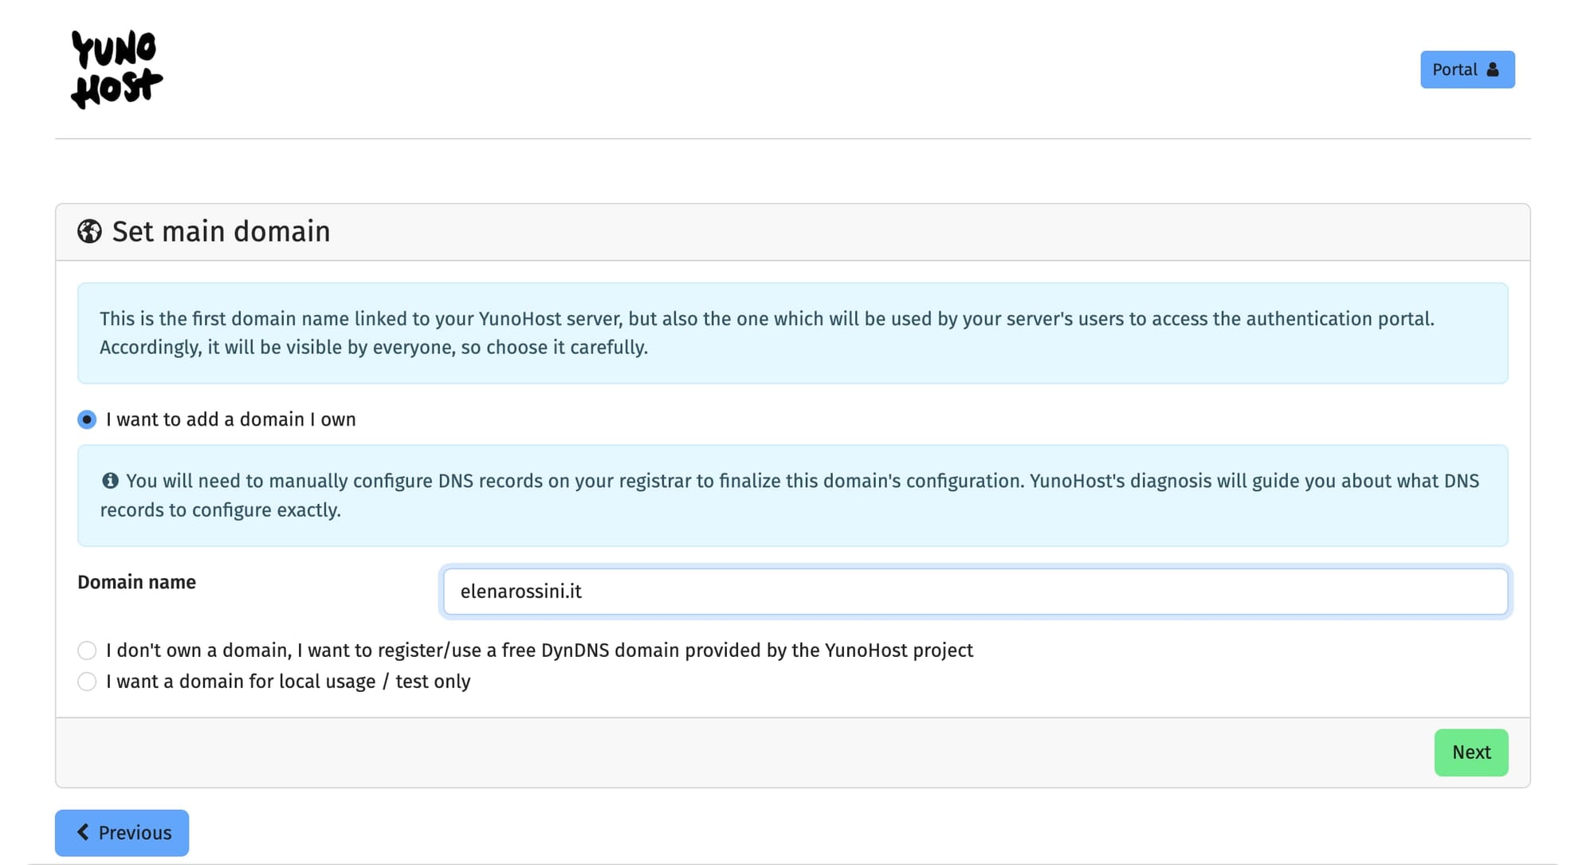Screen dimensions: 1594x865
Task: Click the local usage option label text
Action: point(289,682)
